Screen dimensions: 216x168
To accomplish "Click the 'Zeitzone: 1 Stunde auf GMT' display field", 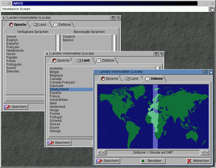I will [153, 152].
